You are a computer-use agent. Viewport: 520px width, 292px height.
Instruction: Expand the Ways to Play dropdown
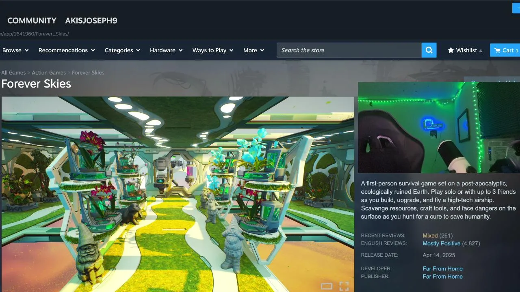(213, 50)
